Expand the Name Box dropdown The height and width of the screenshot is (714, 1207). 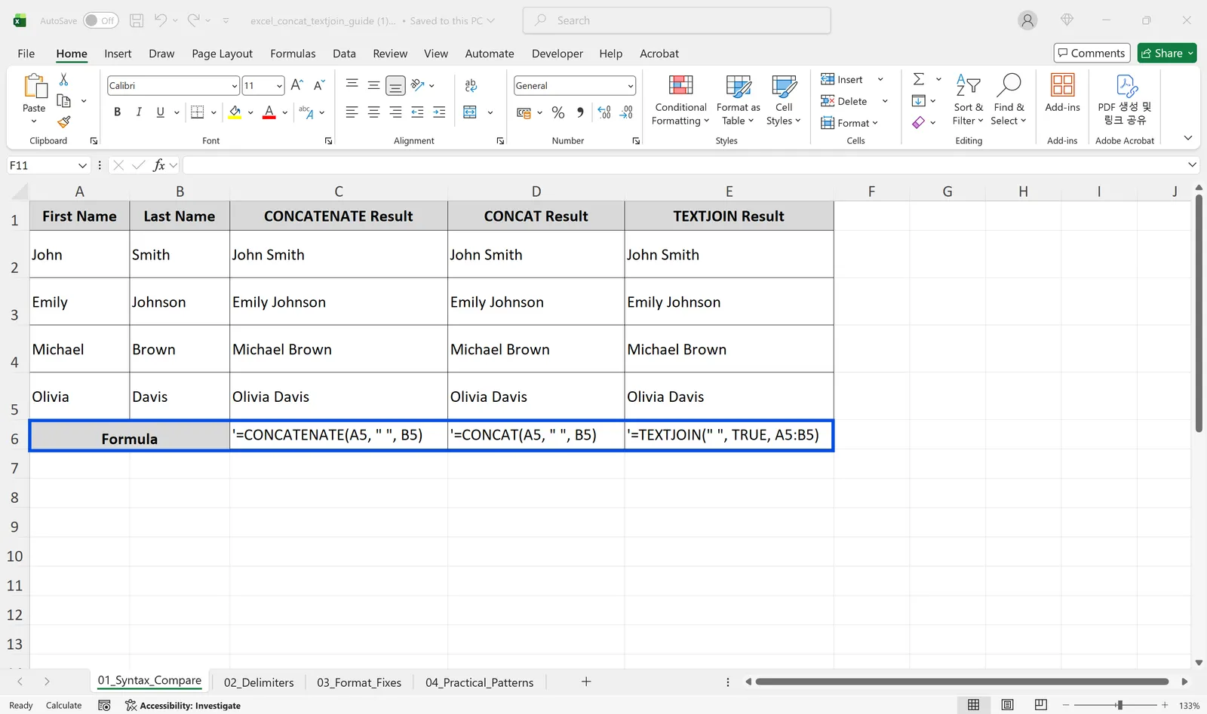point(82,165)
